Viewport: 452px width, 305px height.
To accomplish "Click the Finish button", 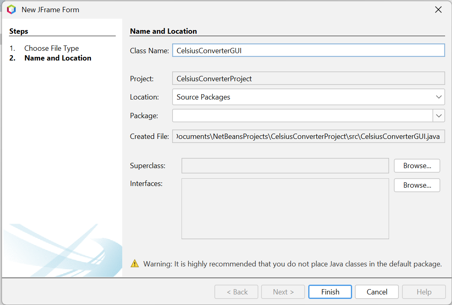I will (x=330, y=292).
